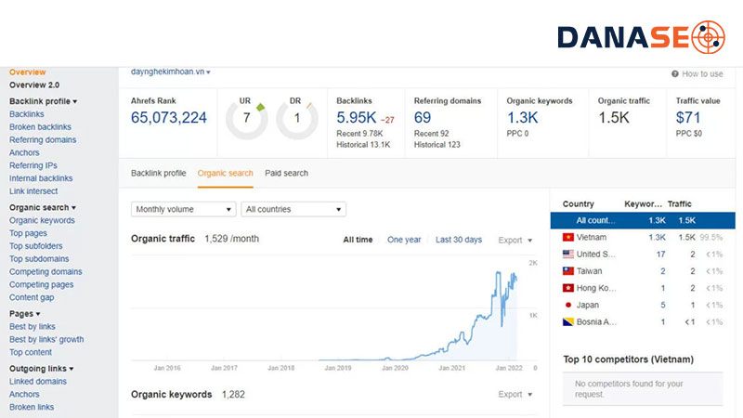743x418 pixels.
Task: Click United States keywords count 17
Action: (x=660, y=255)
